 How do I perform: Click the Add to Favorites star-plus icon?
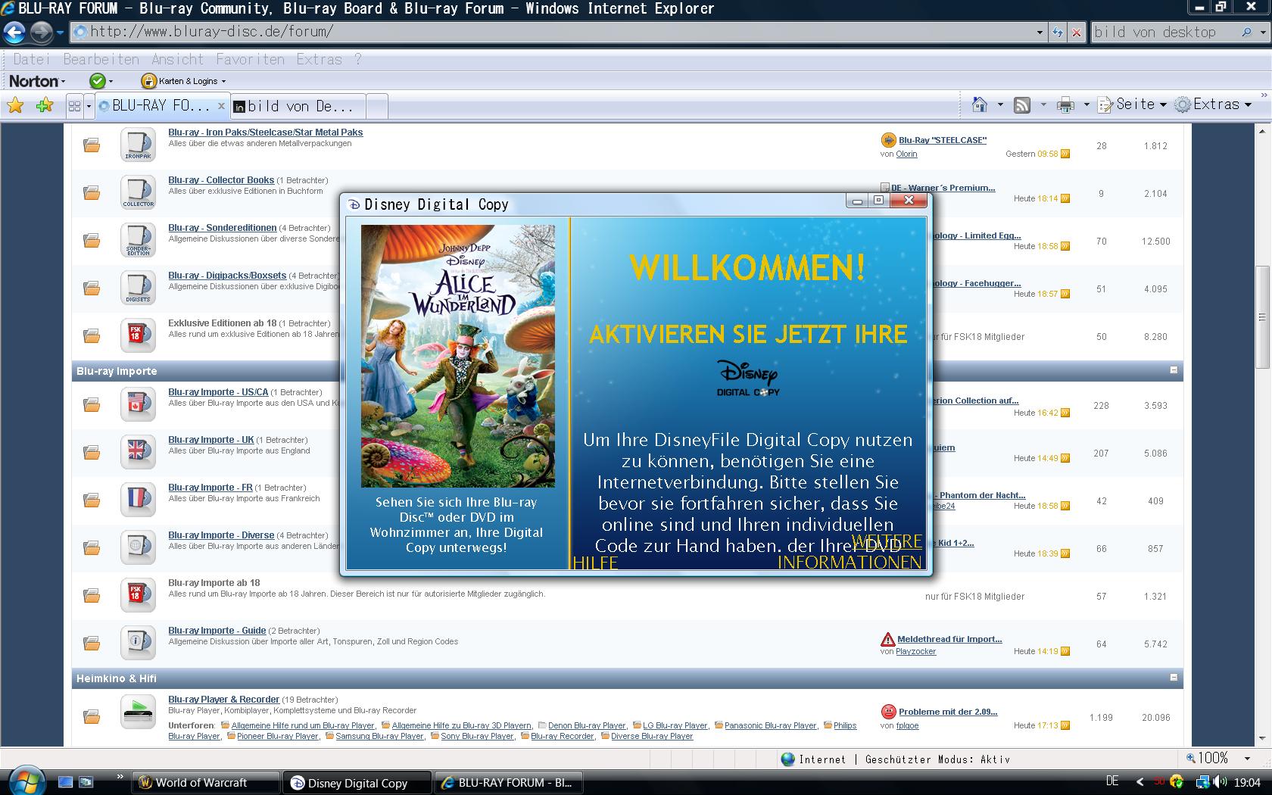pos(45,106)
